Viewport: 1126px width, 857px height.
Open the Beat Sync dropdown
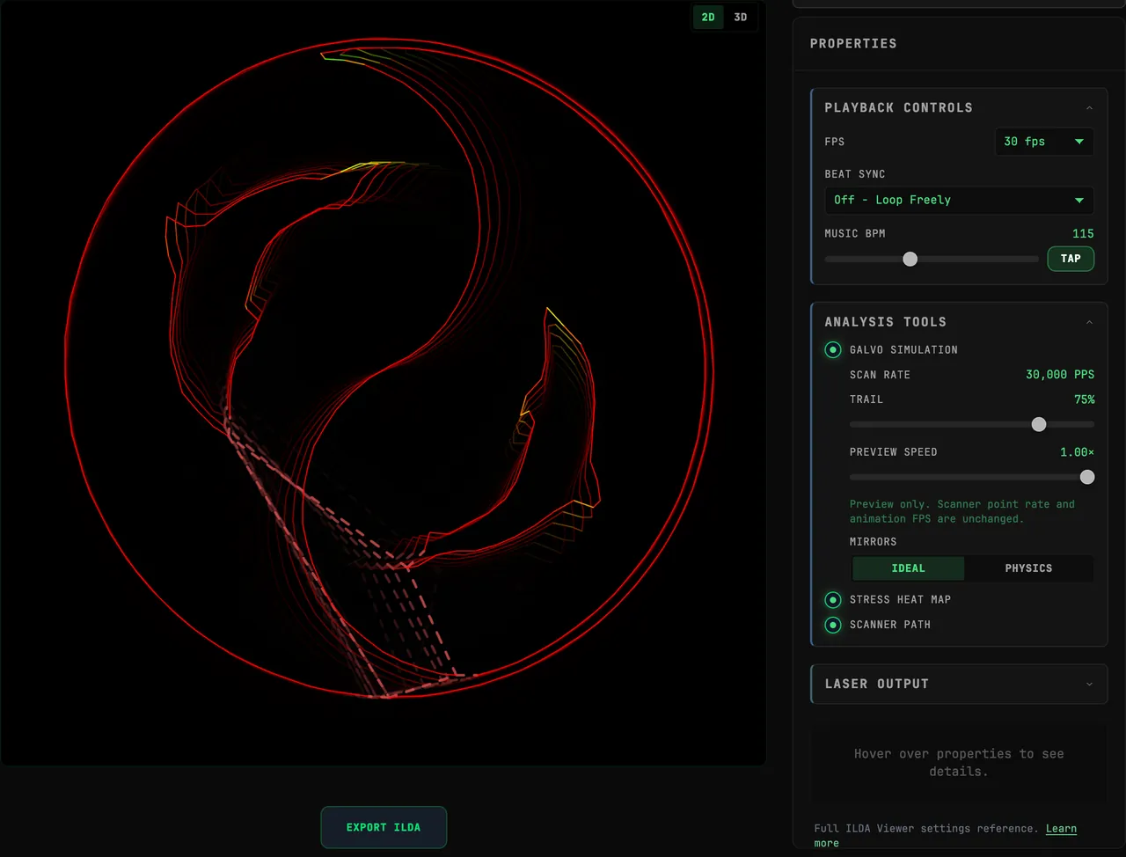pyautogui.click(x=959, y=201)
